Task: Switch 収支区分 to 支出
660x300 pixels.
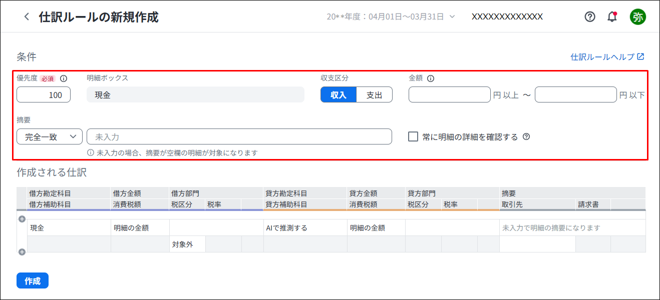Action: (x=374, y=95)
